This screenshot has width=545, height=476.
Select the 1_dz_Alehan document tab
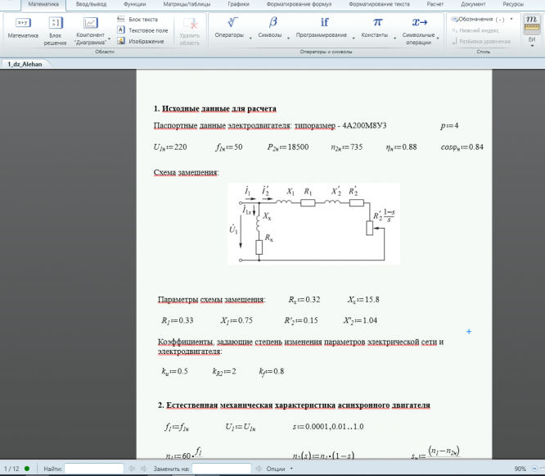25,63
